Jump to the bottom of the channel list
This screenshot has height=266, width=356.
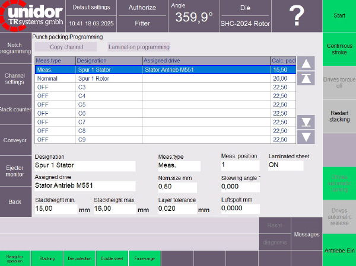pos(306,122)
